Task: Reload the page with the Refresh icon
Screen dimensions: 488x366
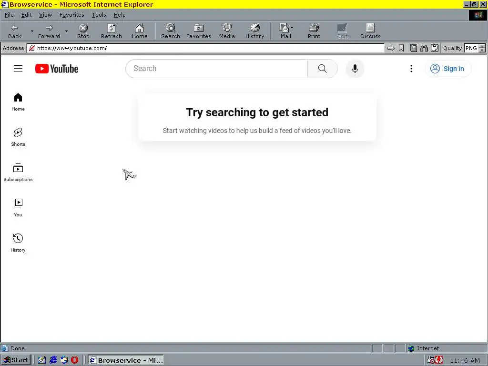Action: [112, 31]
